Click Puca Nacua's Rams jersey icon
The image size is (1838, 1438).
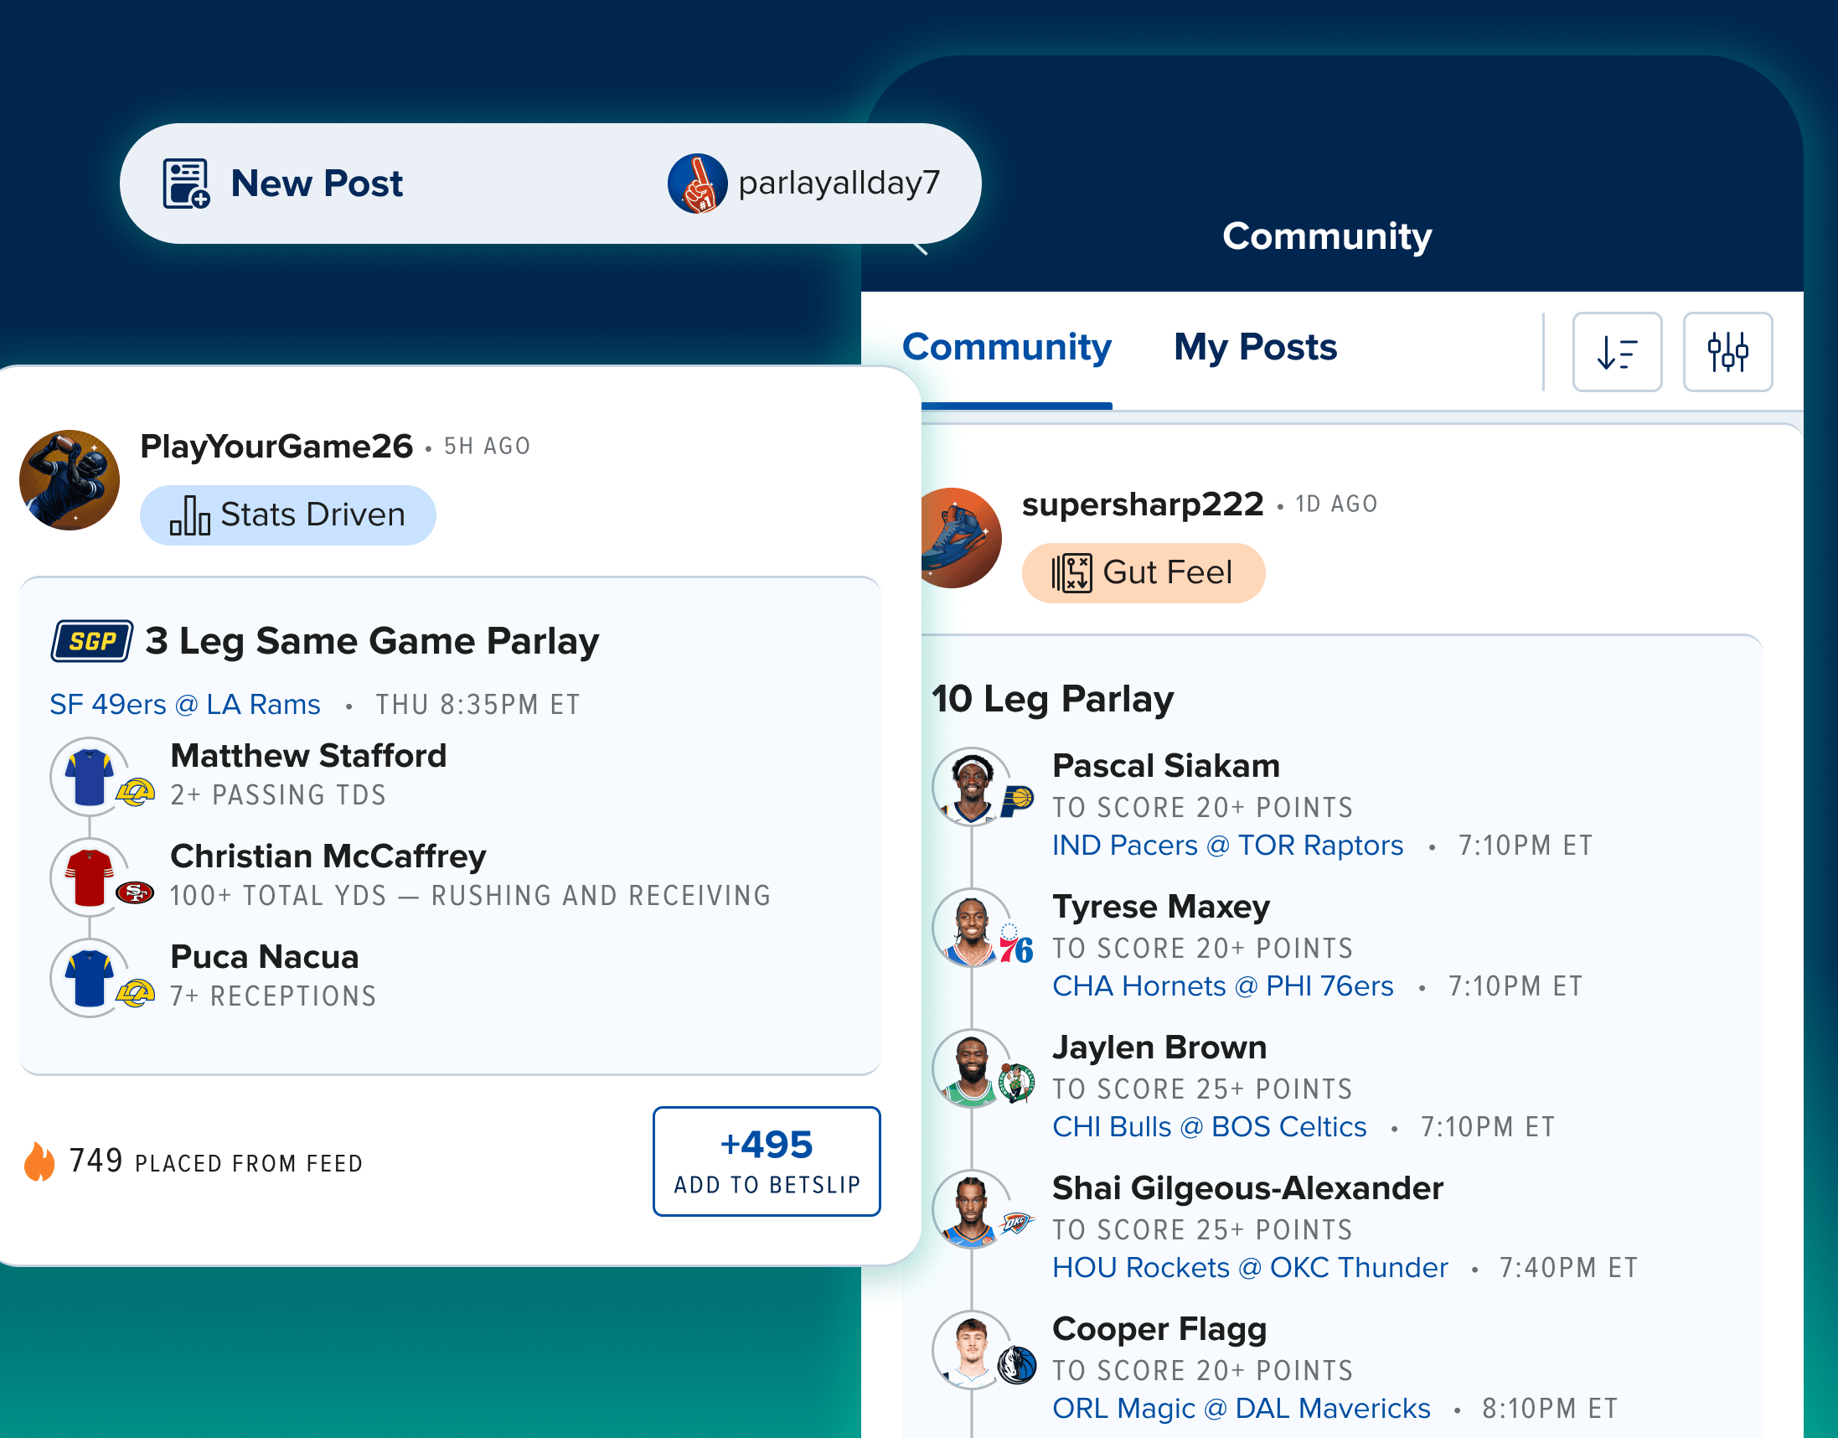point(89,977)
